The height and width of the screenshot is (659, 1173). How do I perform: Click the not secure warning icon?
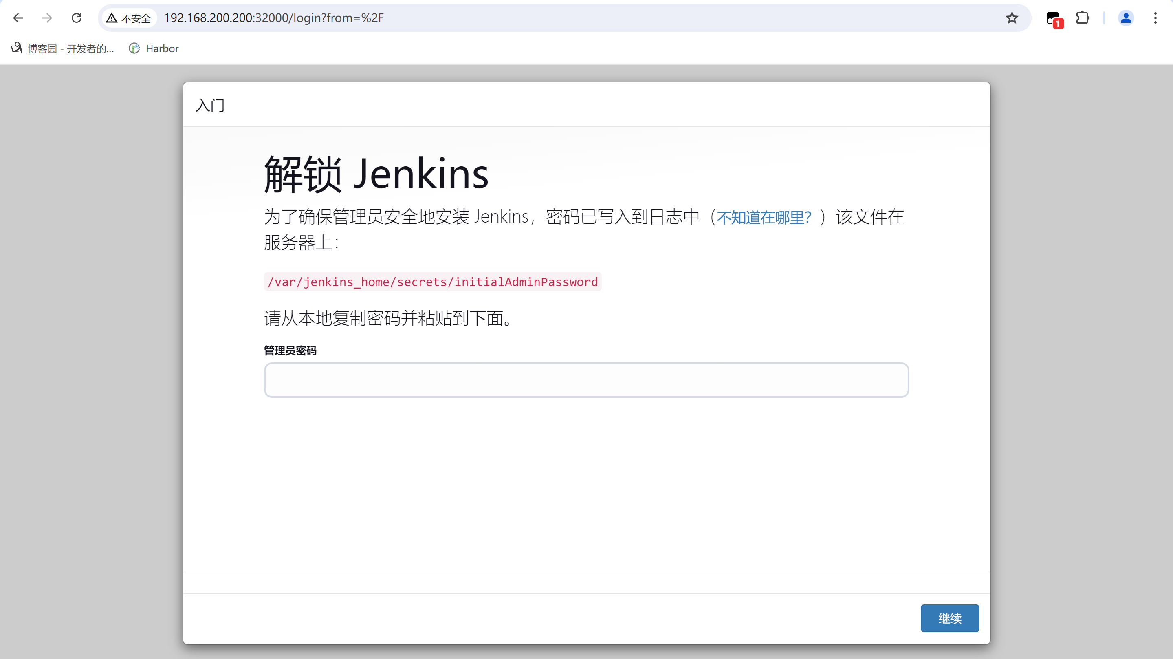pos(112,18)
